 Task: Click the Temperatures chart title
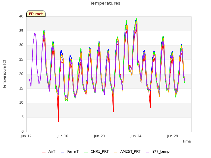(105, 3)
